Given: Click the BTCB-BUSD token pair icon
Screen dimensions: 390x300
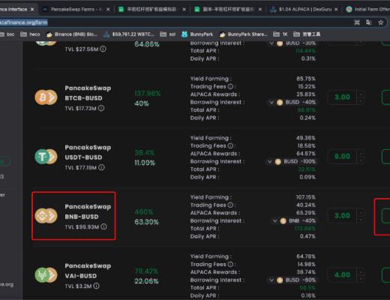Looking at the screenshot, I should (46, 97).
